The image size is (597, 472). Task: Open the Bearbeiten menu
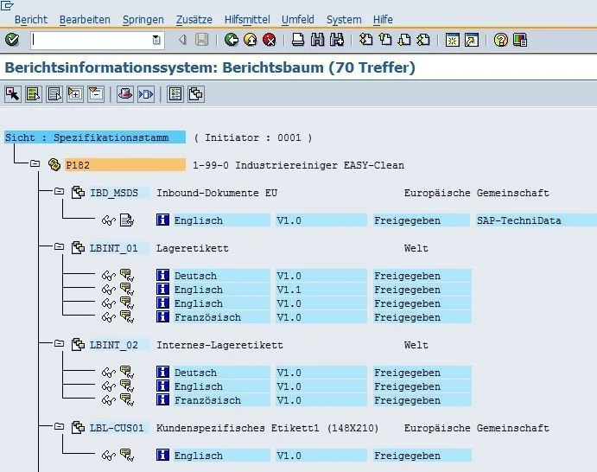[85, 19]
